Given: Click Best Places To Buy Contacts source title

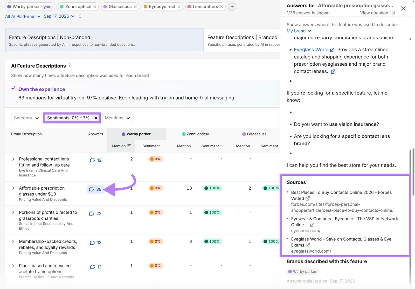Looking at the screenshot, I should click(x=341, y=195).
